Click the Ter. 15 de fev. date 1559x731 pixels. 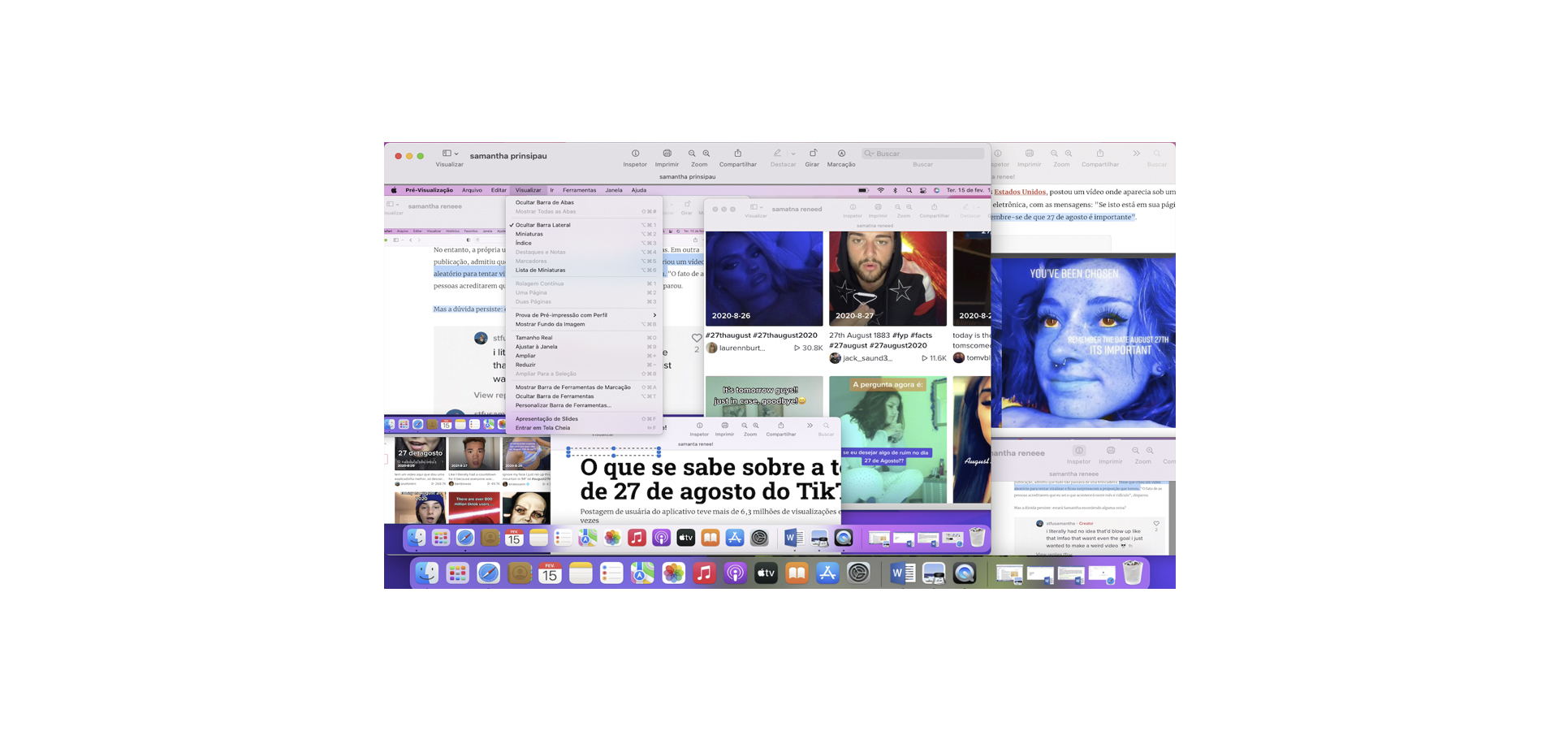pyautogui.click(x=965, y=190)
